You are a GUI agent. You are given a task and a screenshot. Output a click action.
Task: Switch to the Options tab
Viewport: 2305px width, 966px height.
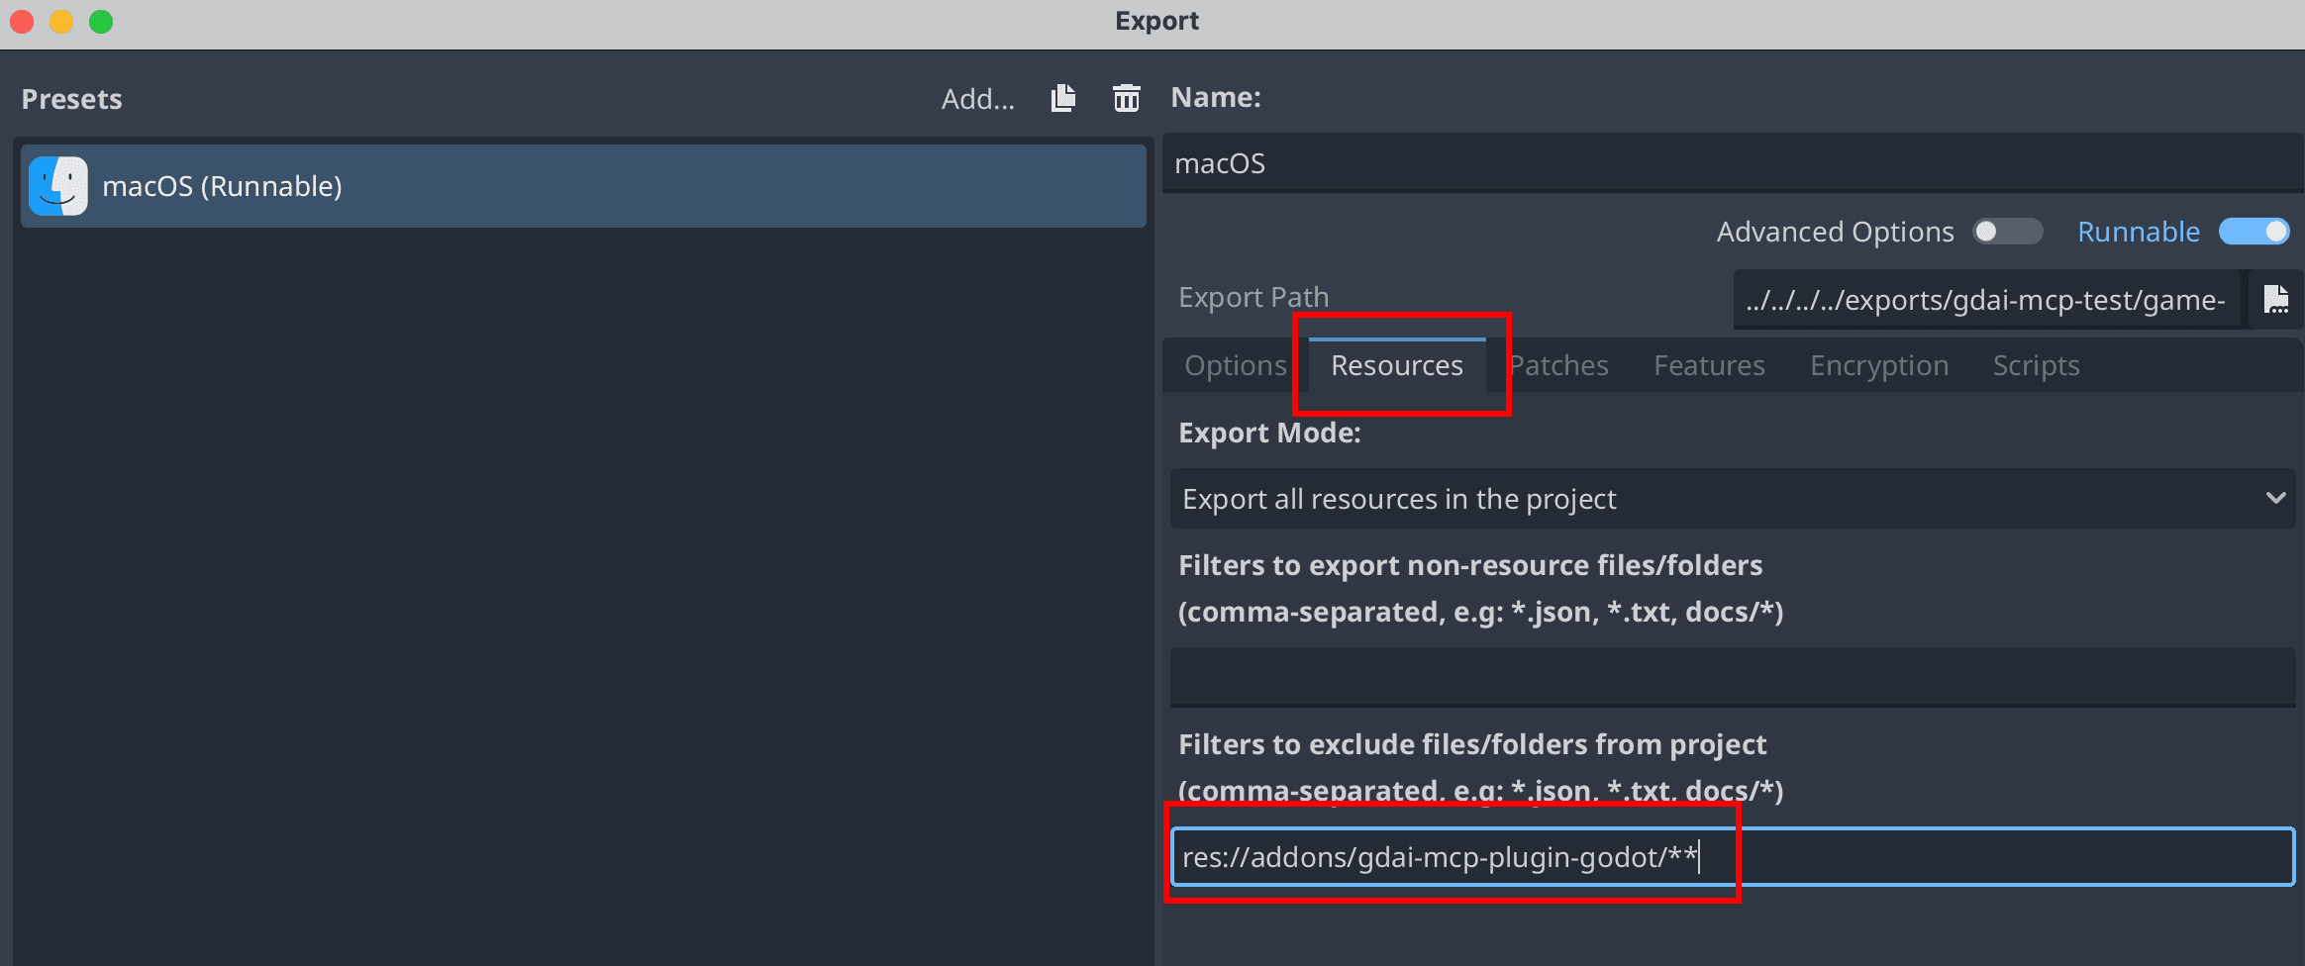point(1234,364)
